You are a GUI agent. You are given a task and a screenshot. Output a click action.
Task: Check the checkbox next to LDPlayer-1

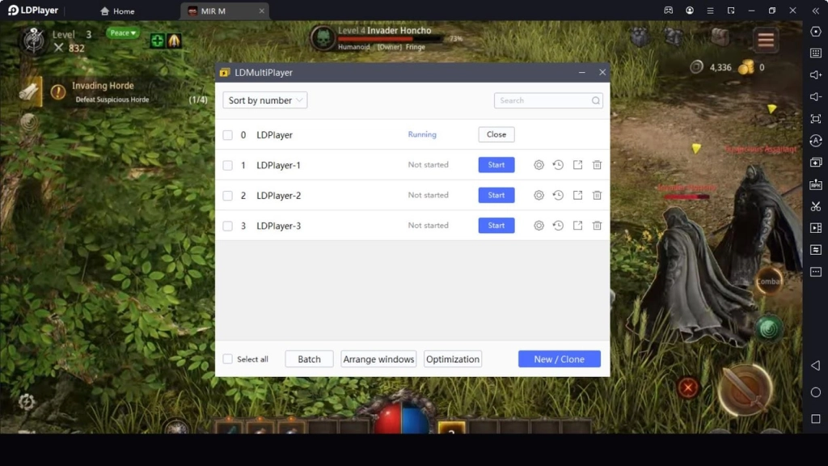(227, 164)
